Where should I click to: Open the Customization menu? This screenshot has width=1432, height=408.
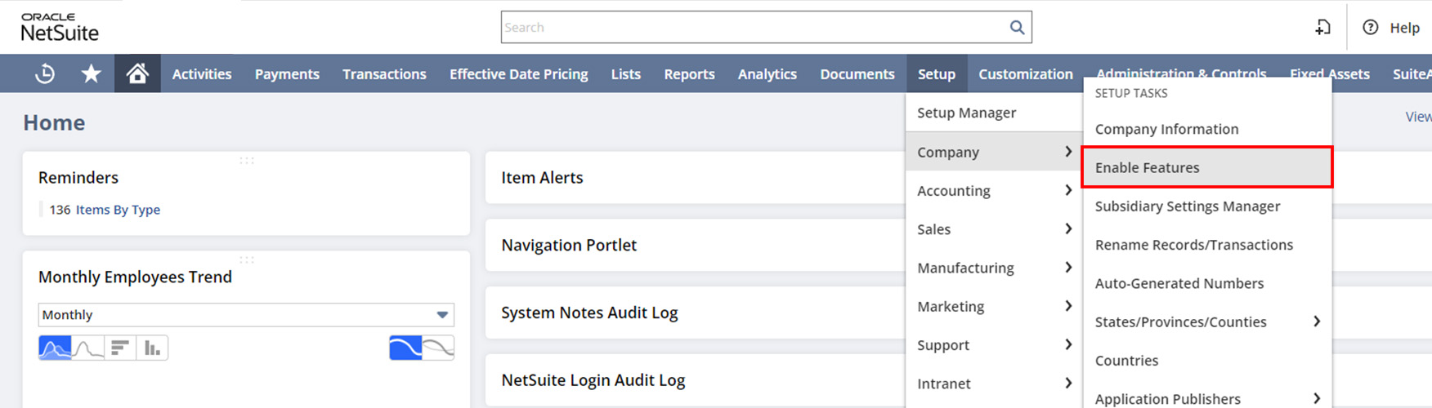tap(1025, 73)
